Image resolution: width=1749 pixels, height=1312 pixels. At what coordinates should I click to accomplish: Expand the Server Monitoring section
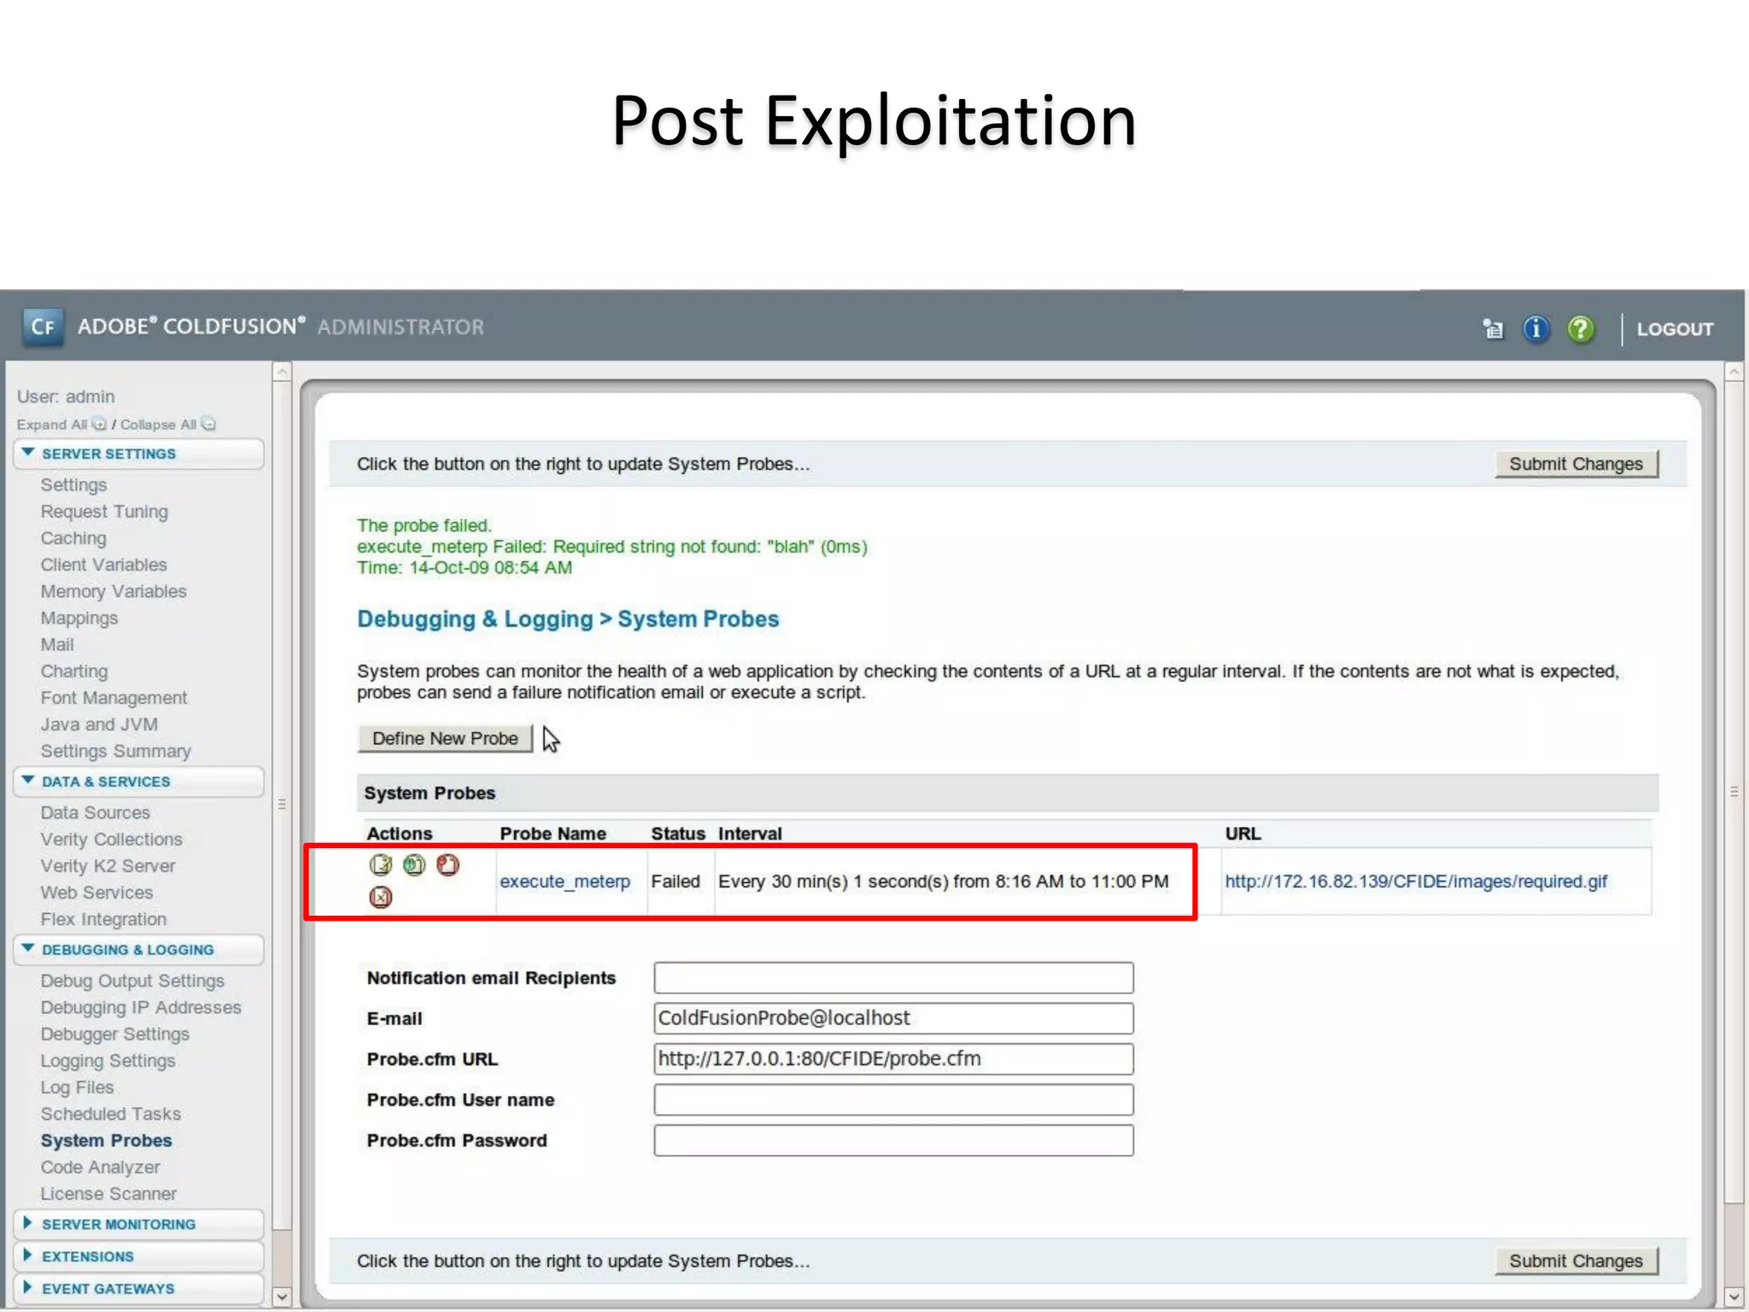coord(138,1224)
